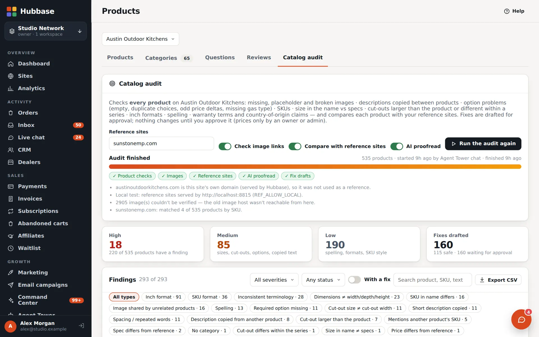Image resolution: width=539 pixels, height=337 pixels.
Task: Enable the With a fix toggle
Action: click(354, 280)
